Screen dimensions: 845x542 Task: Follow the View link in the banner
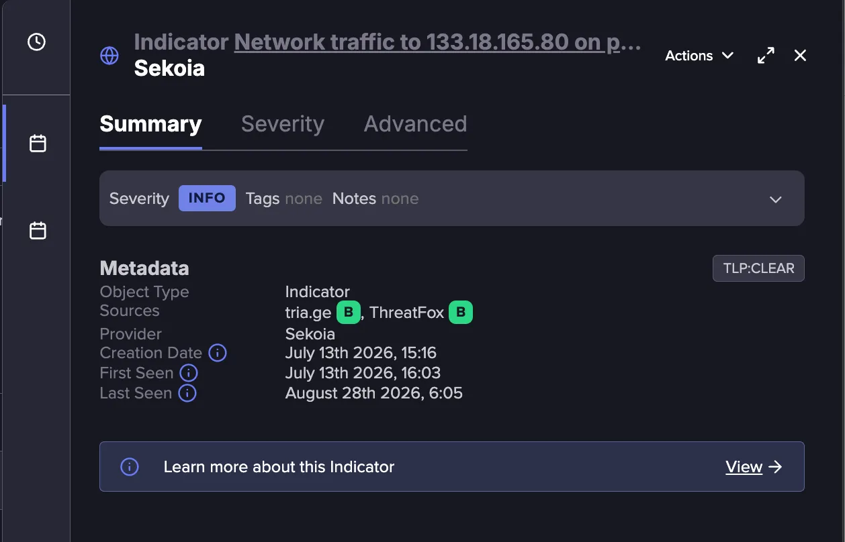click(x=744, y=467)
